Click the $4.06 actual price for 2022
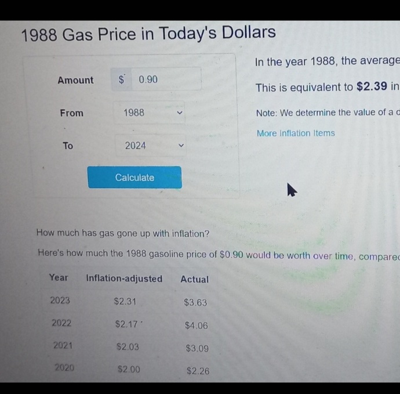400x394 pixels. 197,326
